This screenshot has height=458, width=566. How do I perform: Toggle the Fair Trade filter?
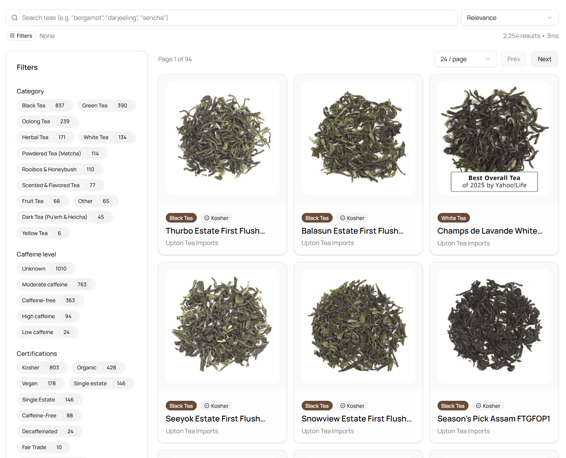43,447
